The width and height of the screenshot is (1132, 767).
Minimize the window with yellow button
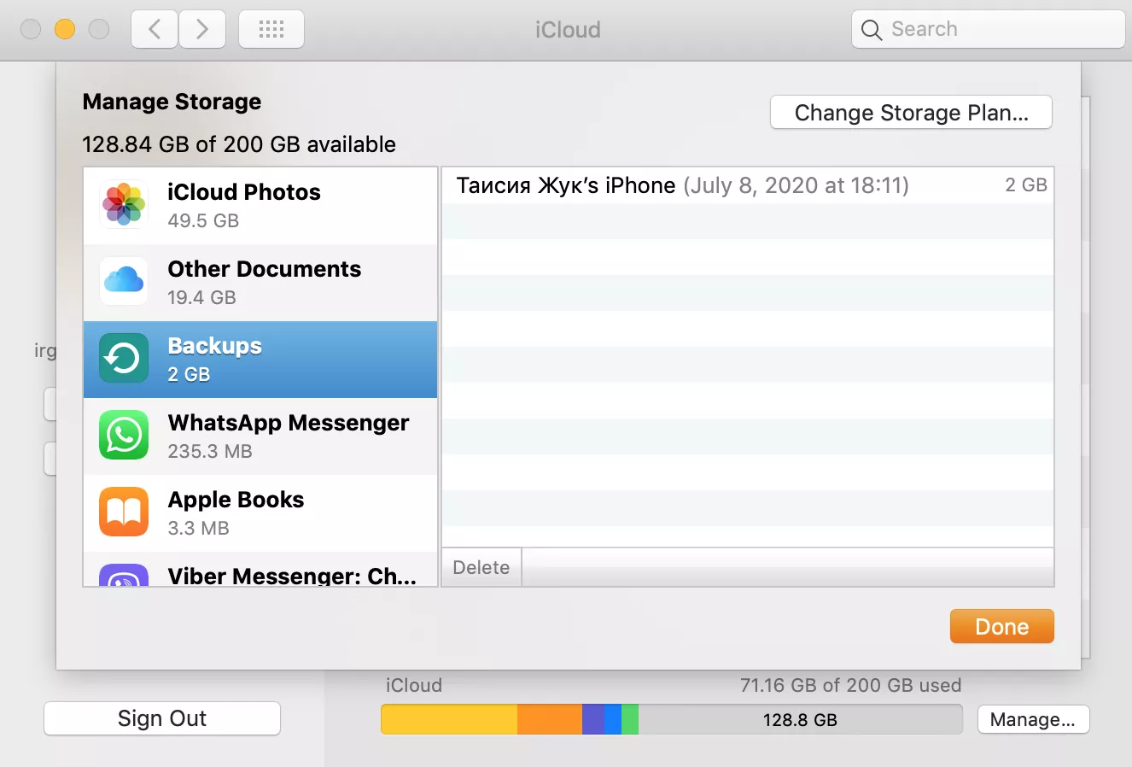(x=65, y=29)
